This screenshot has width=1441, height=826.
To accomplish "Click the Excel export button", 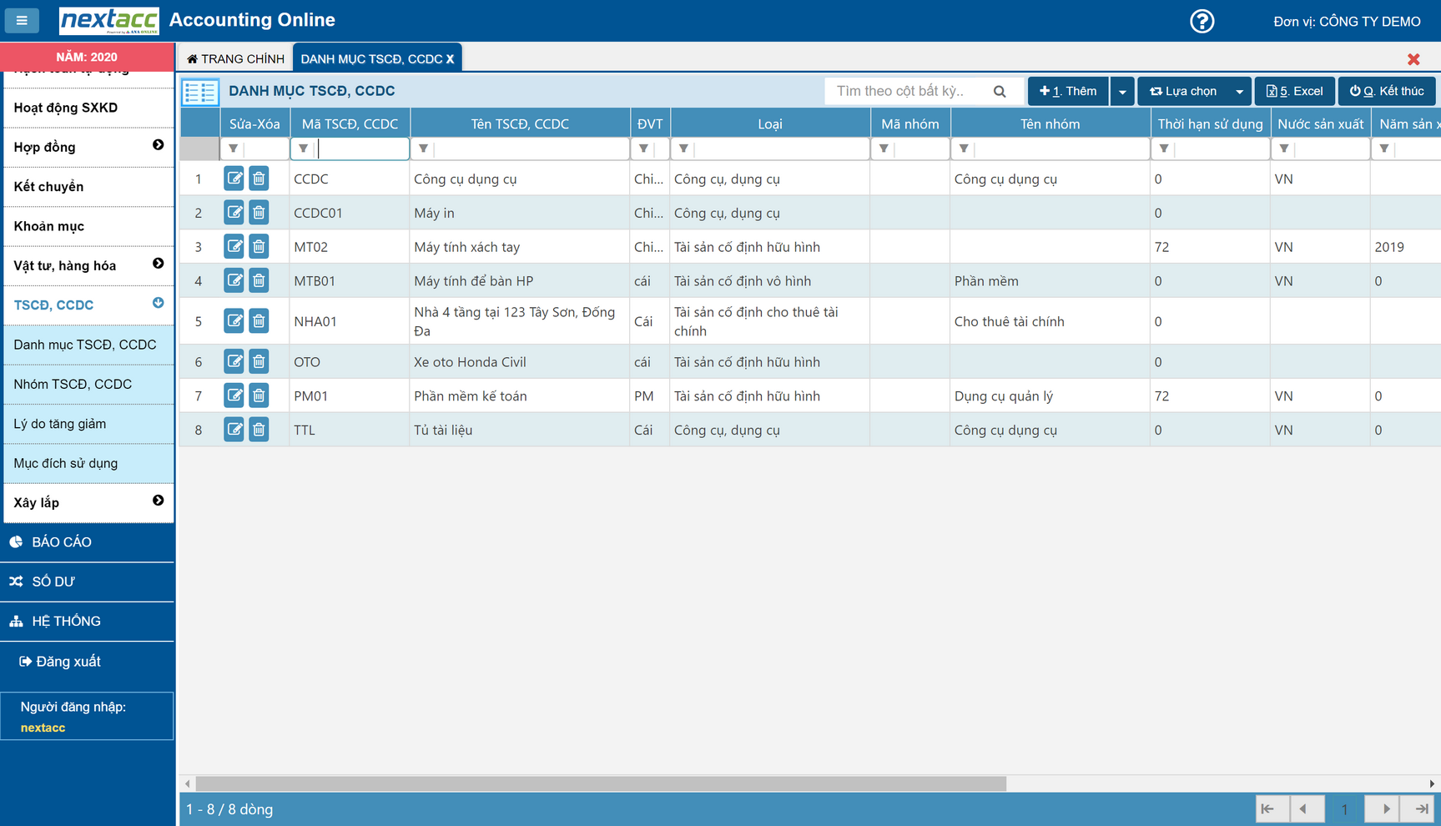I will 1294,91.
